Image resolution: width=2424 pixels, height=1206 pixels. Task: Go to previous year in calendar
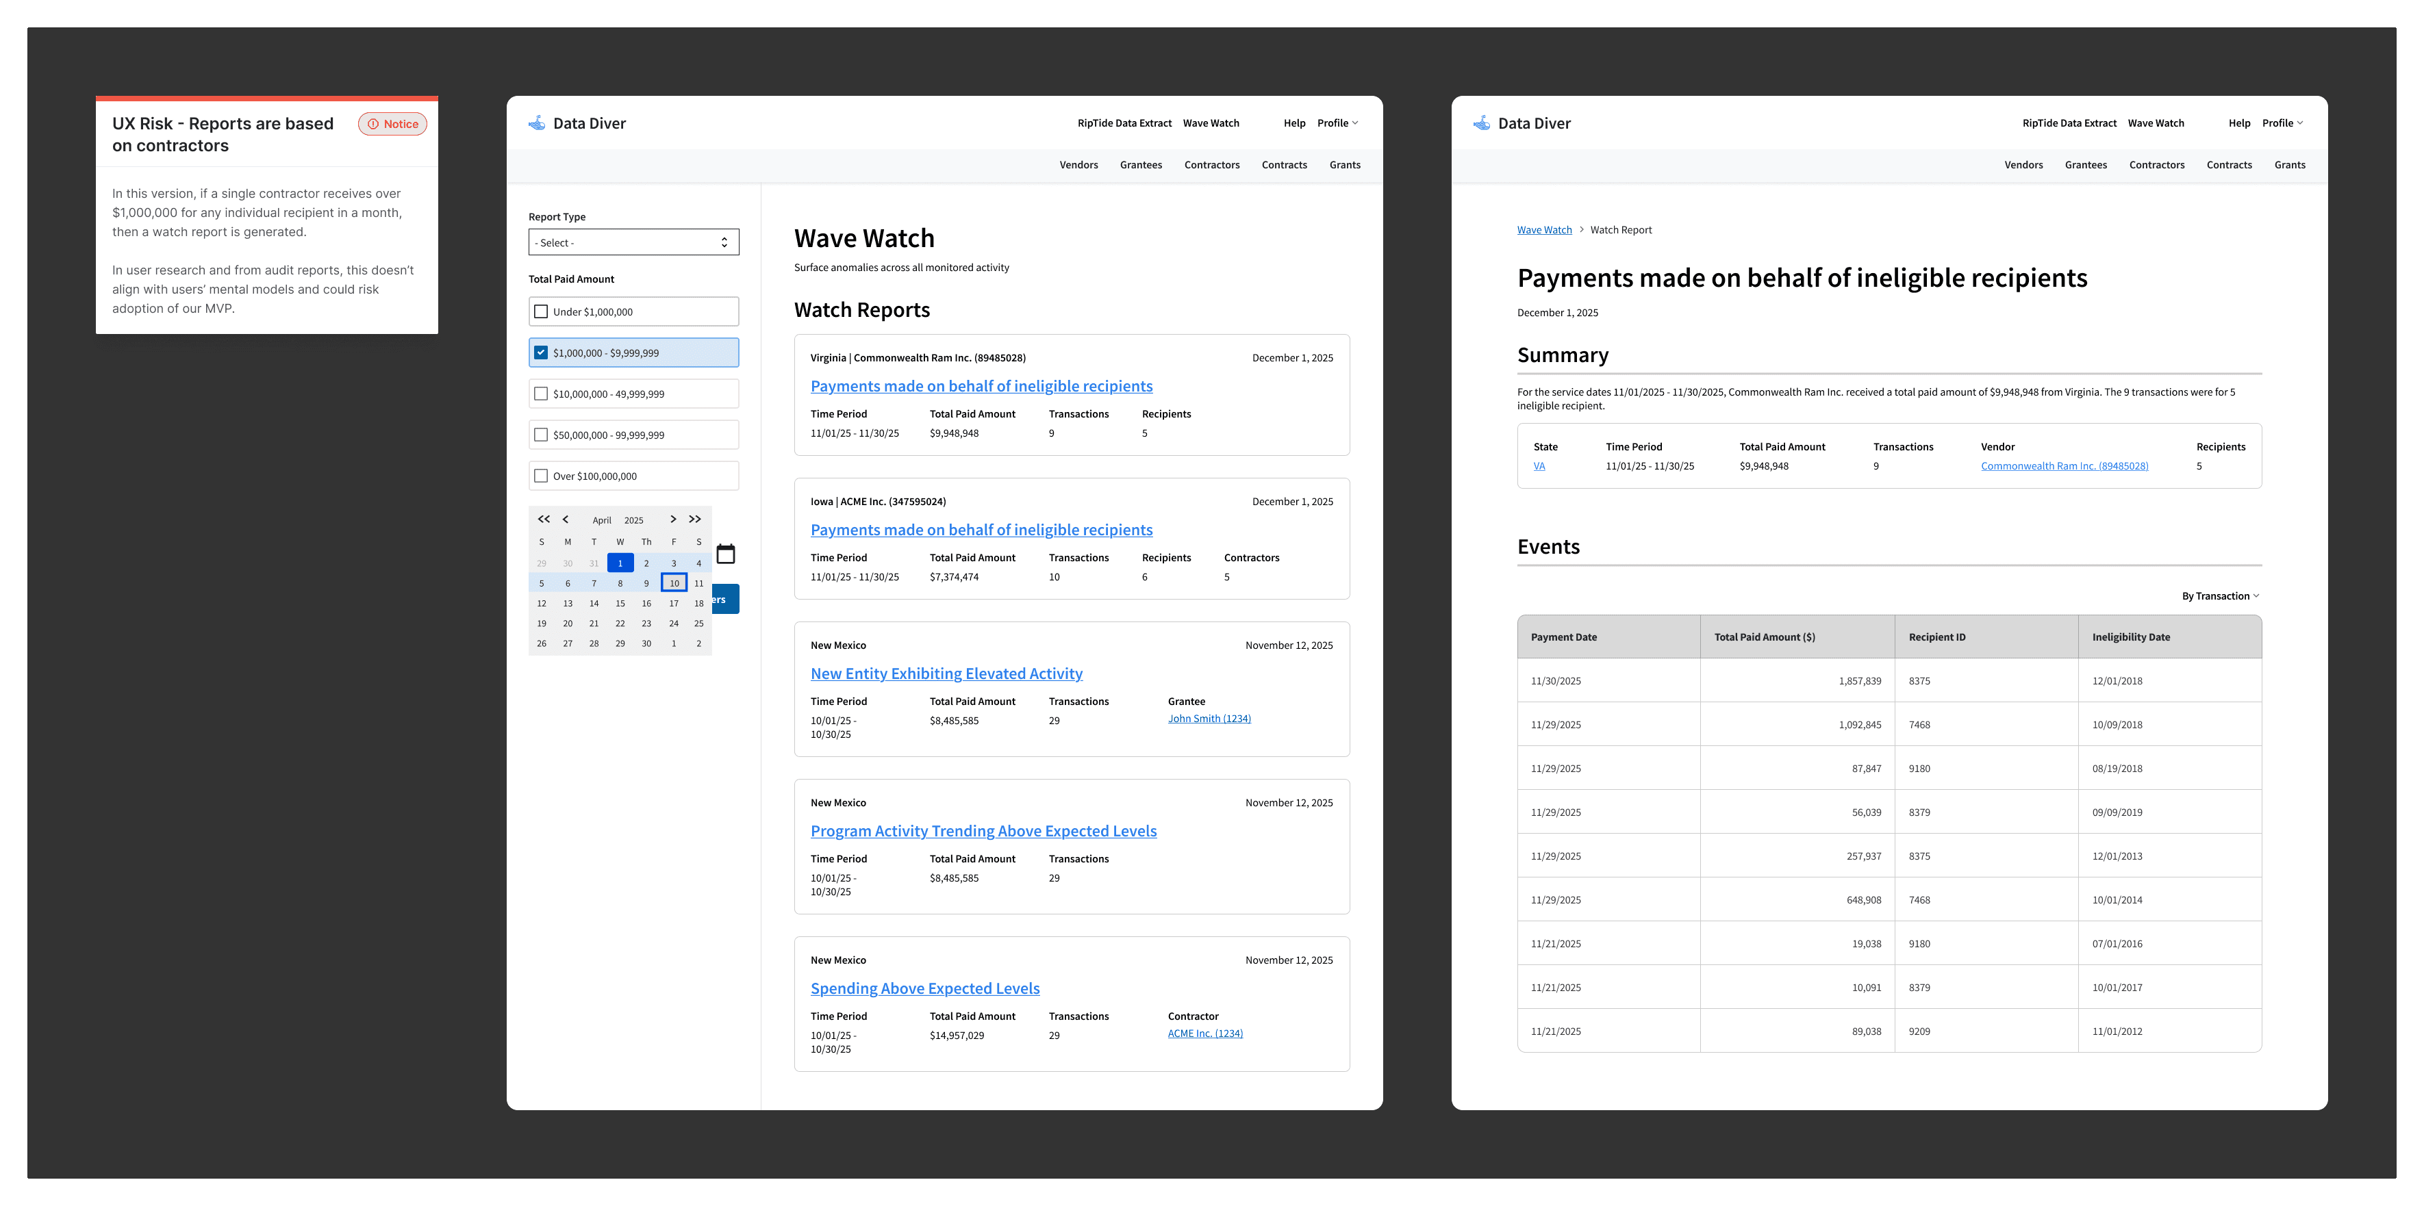(x=543, y=519)
